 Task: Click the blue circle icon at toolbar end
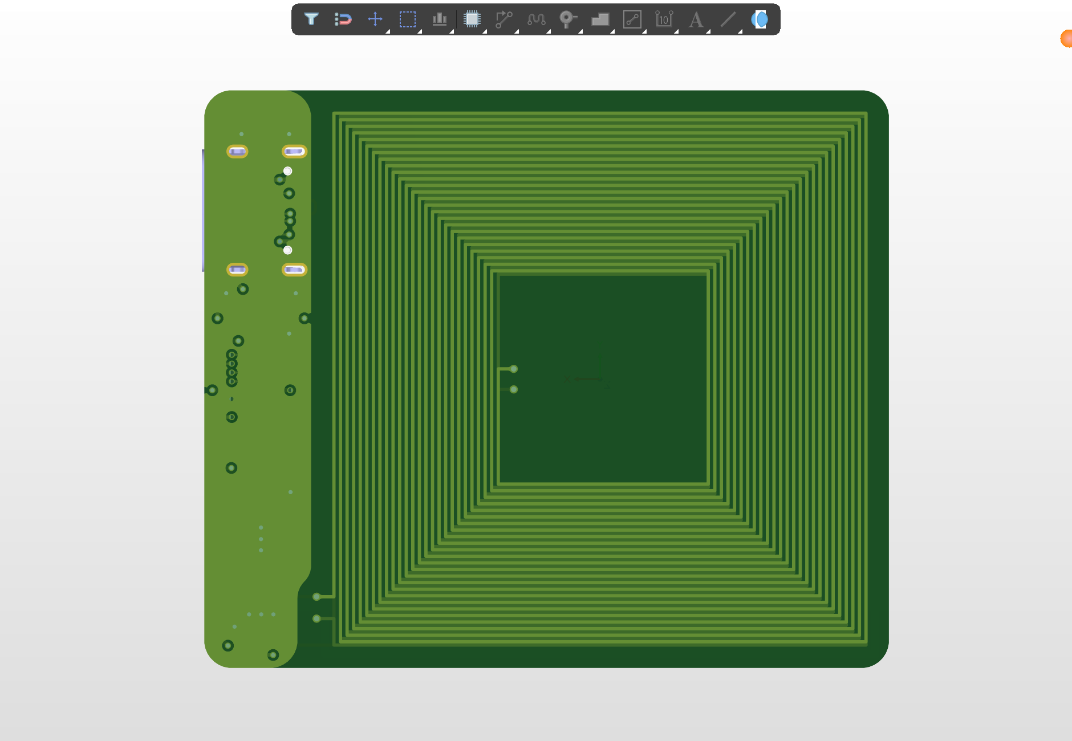click(760, 19)
